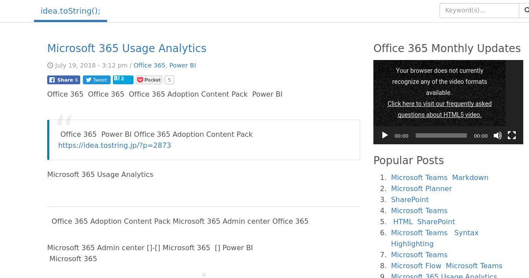The width and height of the screenshot is (529, 278).
Task: Open the idea.toString(); site tab
Action: point(71,11)
